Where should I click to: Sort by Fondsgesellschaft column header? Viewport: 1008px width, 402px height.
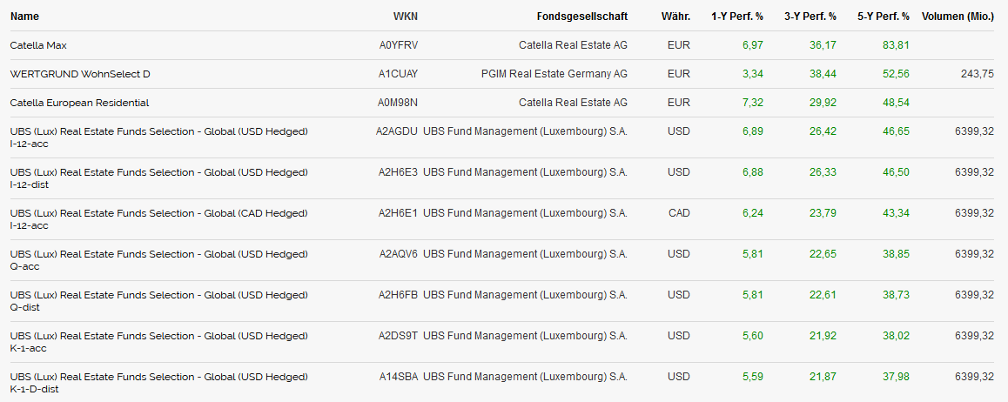pyautogui.click(x=581, y=16)
